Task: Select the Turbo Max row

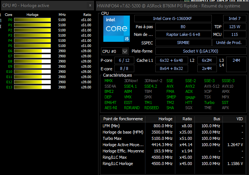Action: [x=173, y=138]
